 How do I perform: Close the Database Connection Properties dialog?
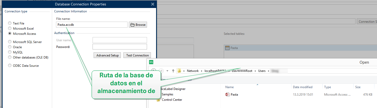coord(153,4)
